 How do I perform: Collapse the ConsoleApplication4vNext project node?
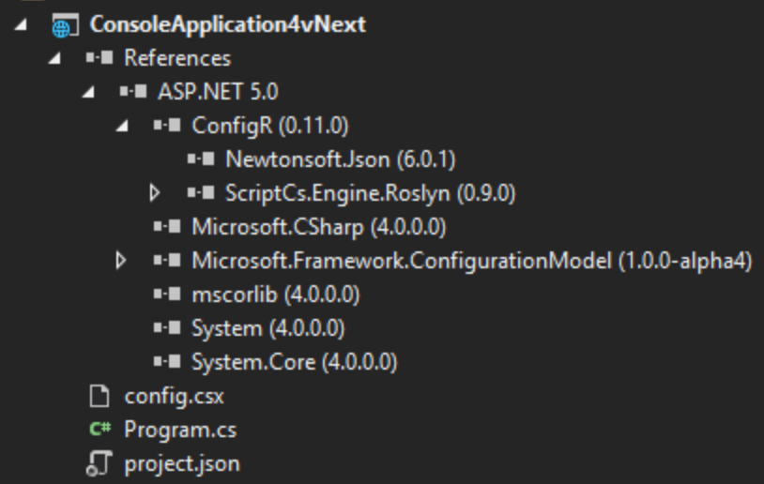(21, 24)
